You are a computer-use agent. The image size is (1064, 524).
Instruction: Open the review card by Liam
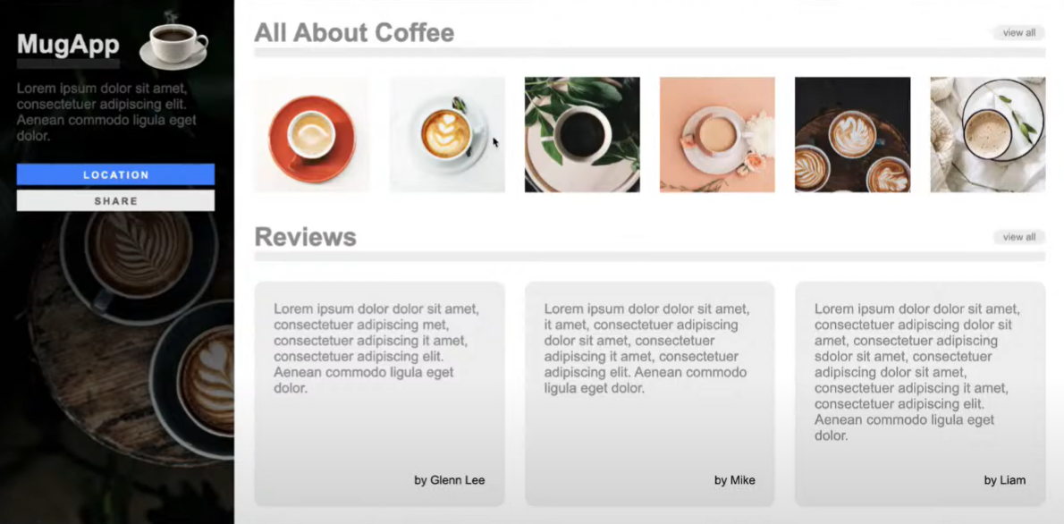(920, 393)
